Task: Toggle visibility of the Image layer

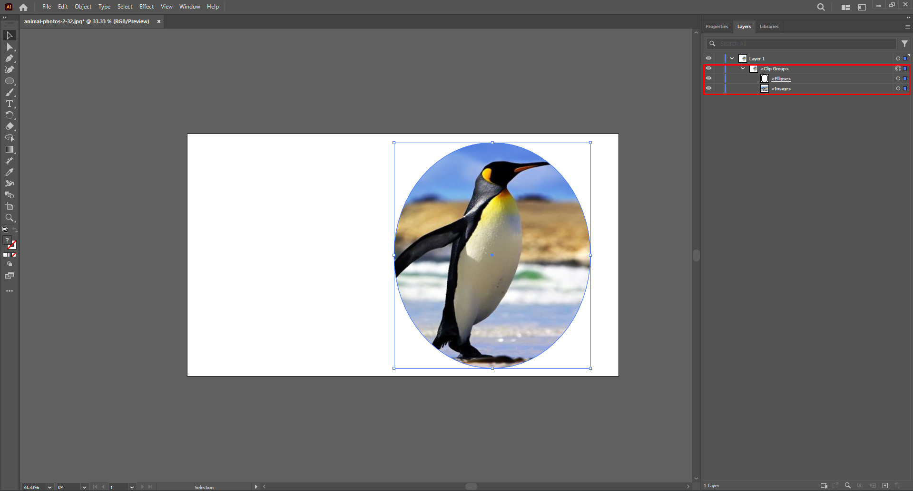Action: [x=709, y=88]
